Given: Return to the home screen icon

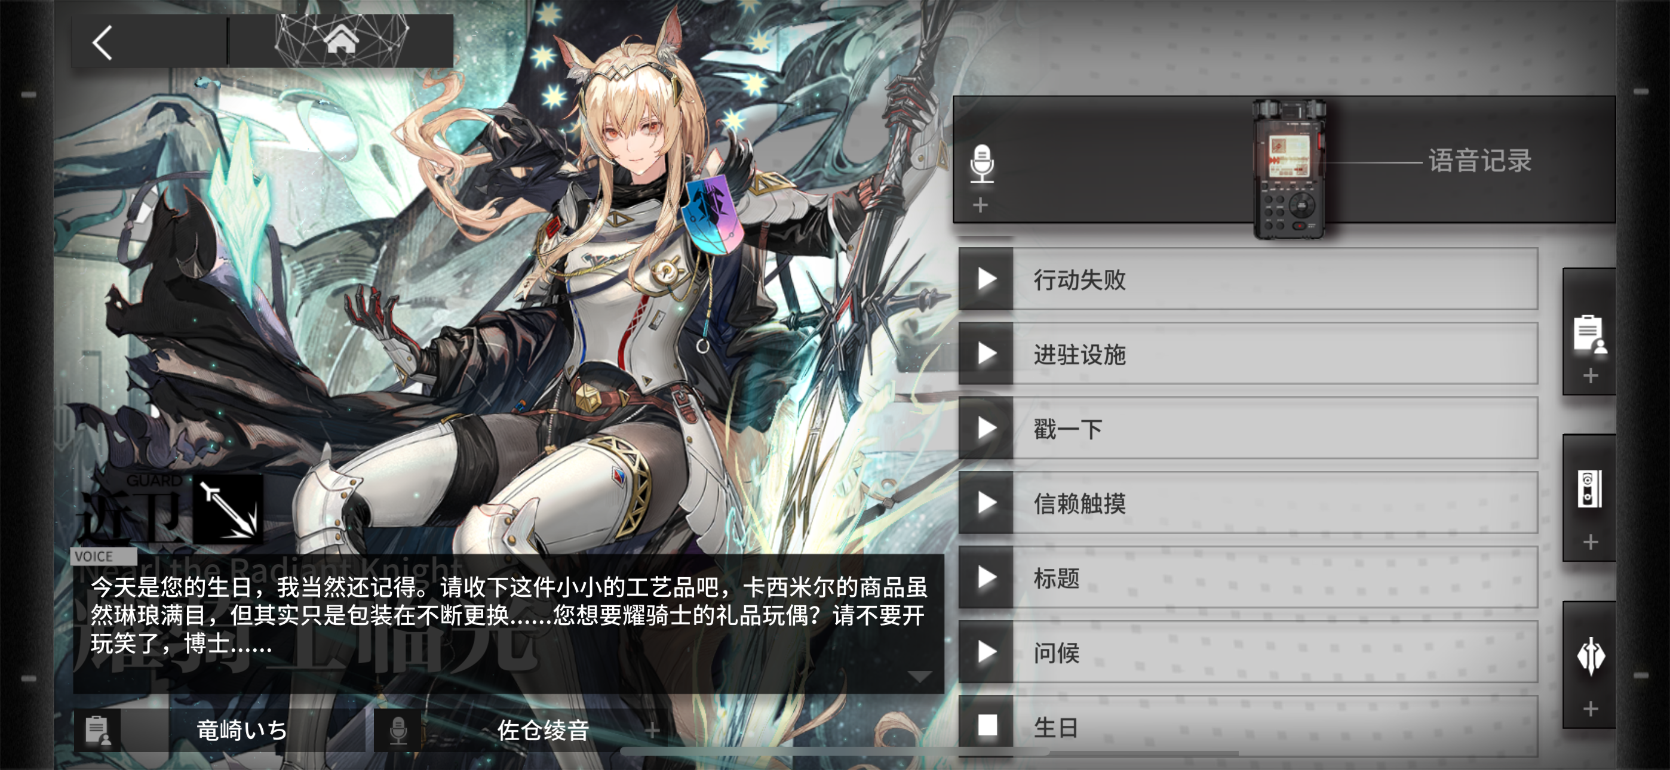Looking at the screenshot, I should pyautogui.click(x=341, y=40).
